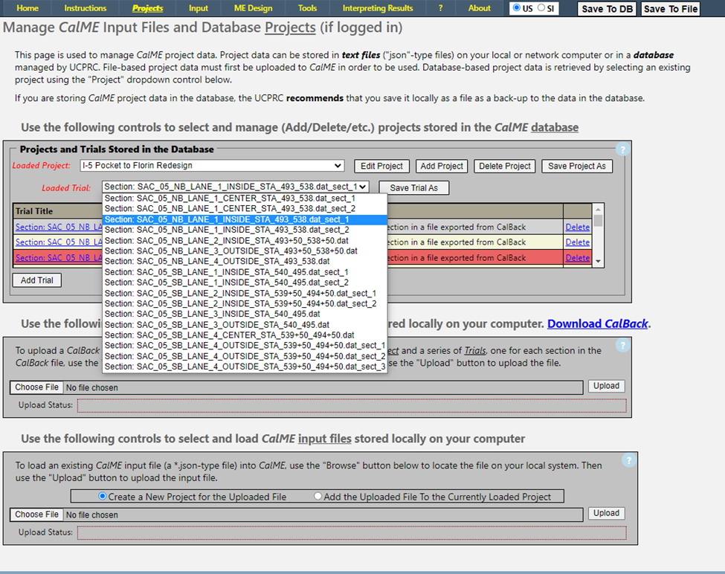This screenshot has width=725, height=574.
Task: Click Delete Project button
Action: click(504, 166)
